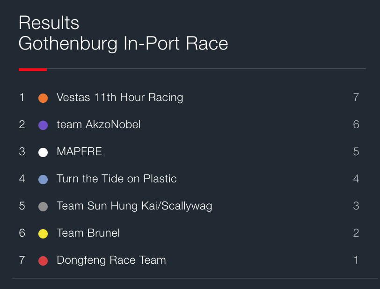380x289 pixels.
Task: Open Dongfeng Race Team entry
Action: [111, 260]
